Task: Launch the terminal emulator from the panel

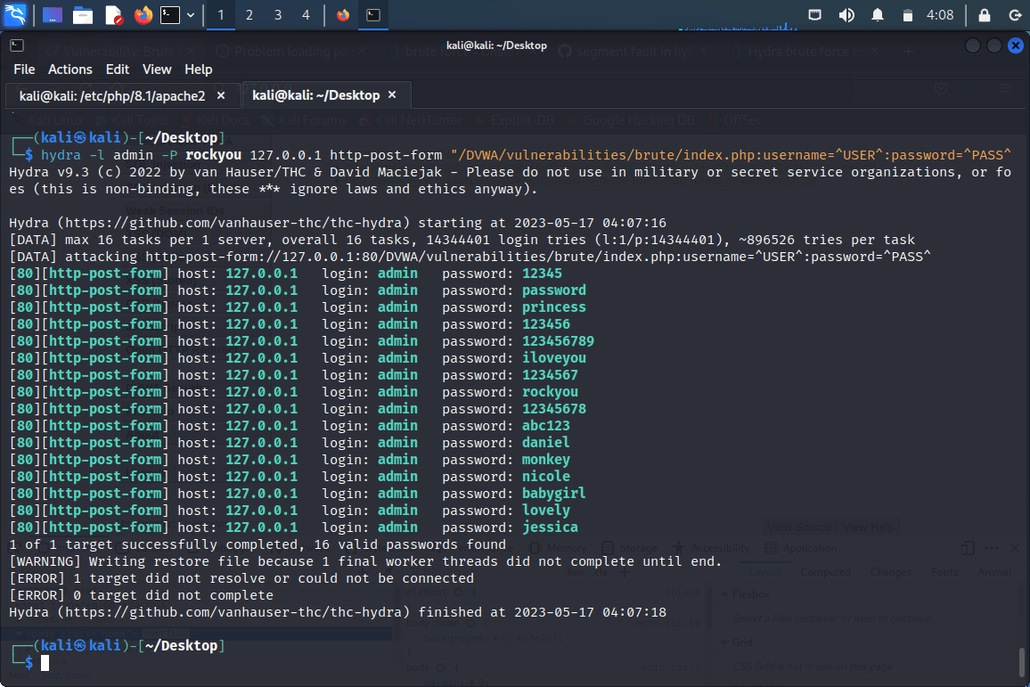Action: 170,14
